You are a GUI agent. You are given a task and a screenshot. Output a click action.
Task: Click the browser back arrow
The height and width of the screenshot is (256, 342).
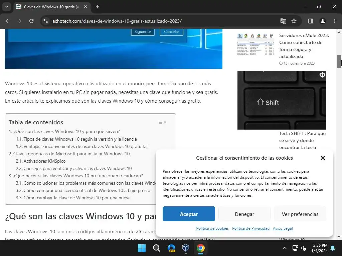7,21
